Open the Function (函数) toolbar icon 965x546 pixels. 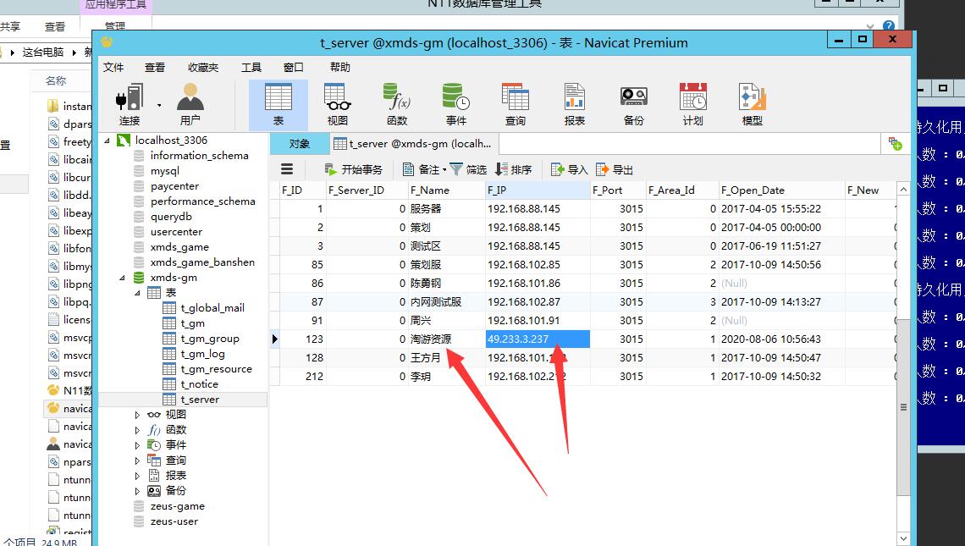click(x=396, y=99)
